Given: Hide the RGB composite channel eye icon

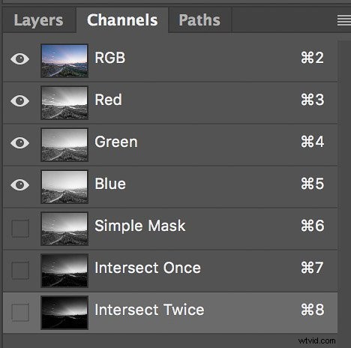Looking at the screenshot, I should click(20, 59).
